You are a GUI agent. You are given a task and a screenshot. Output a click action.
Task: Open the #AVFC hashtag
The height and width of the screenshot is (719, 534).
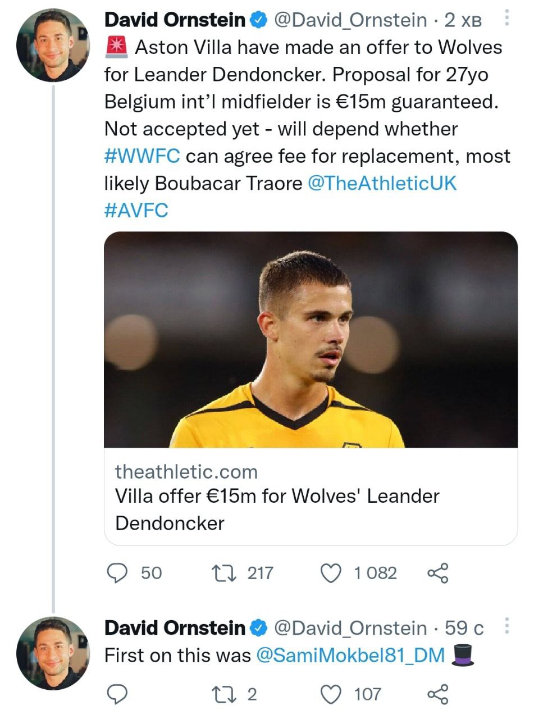[136, 210]
